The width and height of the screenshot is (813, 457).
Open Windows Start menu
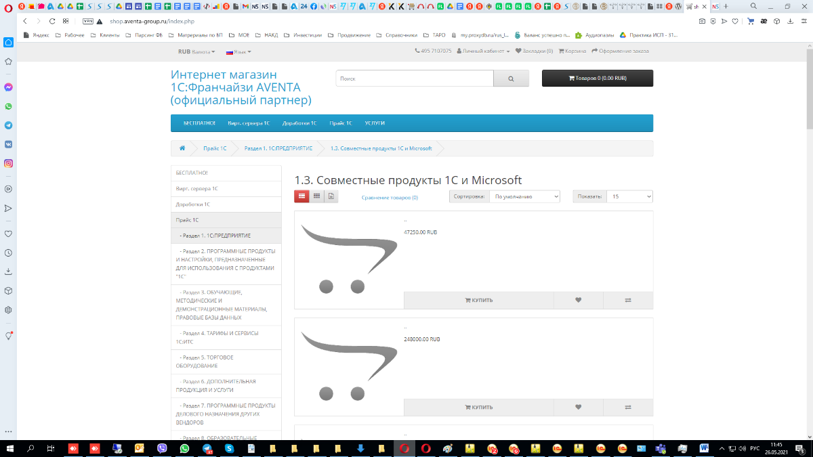pos(9,448)
